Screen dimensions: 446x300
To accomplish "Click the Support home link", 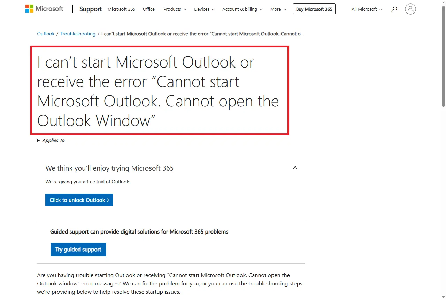I will tap(91, 9).
